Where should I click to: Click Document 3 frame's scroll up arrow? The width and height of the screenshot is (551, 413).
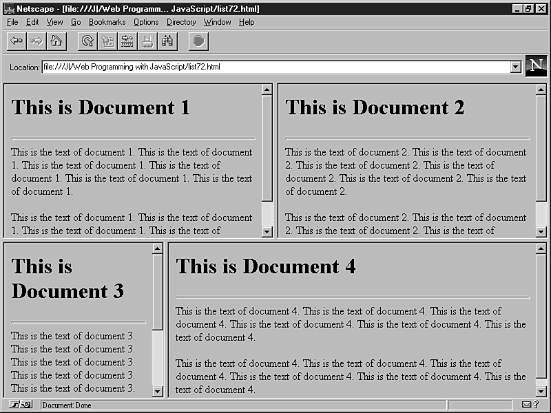[x=157, y=248]
